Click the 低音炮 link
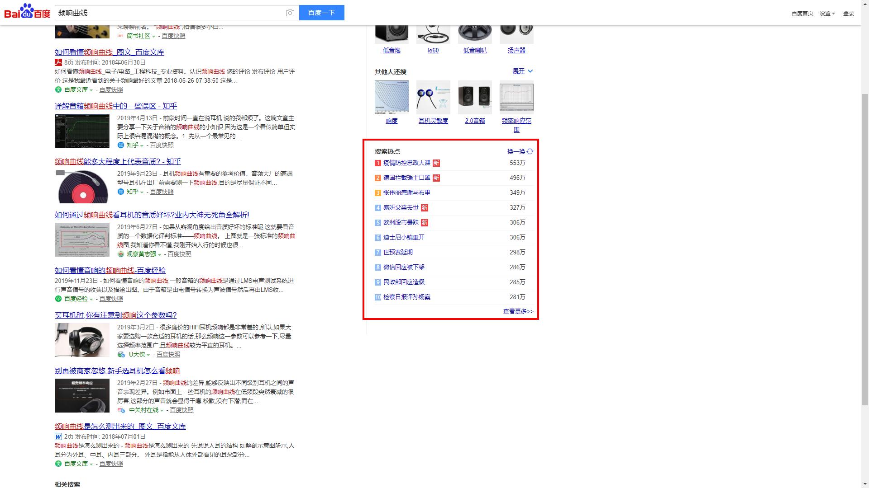The width and height of the screenshot is (869, 488). [392, 50]
